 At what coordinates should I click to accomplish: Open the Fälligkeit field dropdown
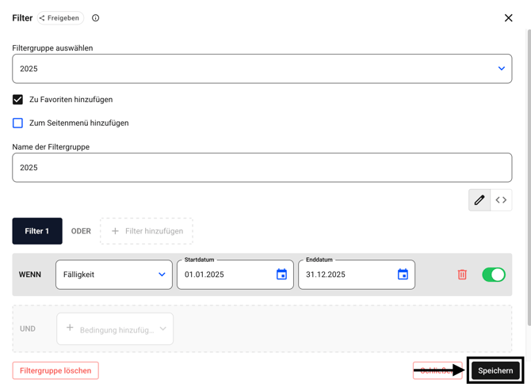point(114,275)
